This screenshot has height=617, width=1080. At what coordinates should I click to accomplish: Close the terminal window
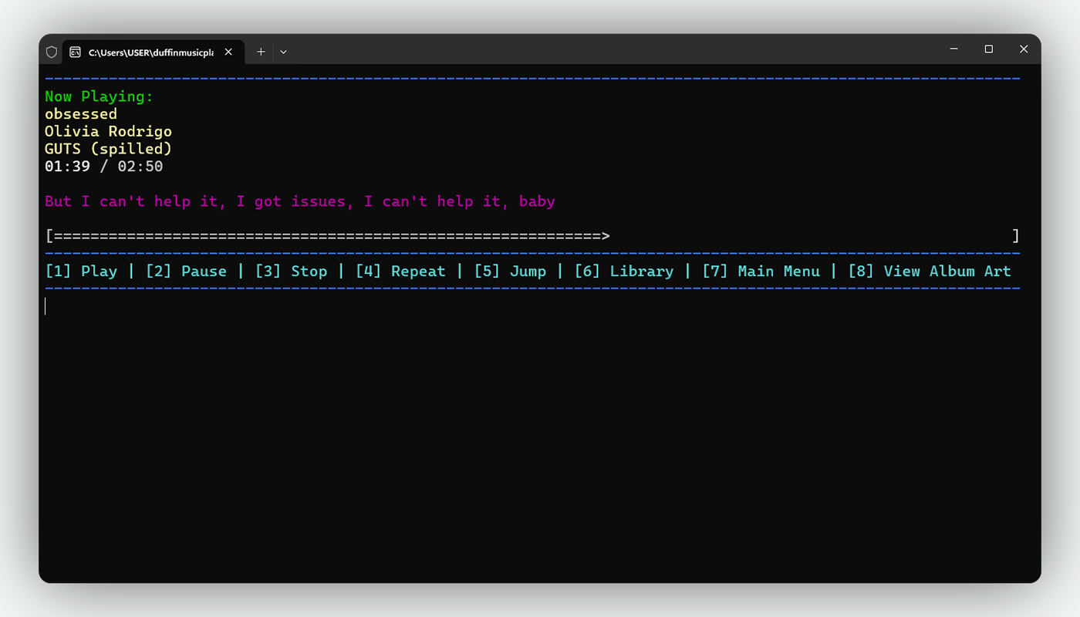(1024, 49)
